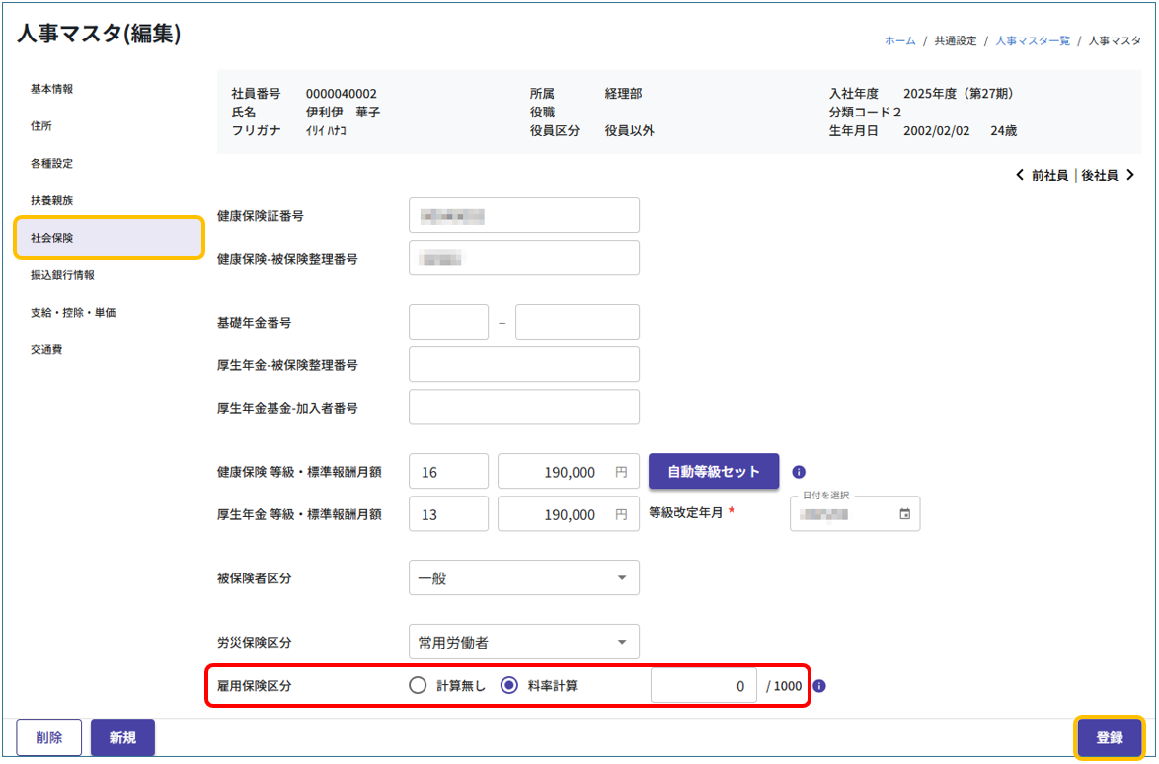Click 厚生年金基金-加入者番号 input field

click(x=523, y=407)
